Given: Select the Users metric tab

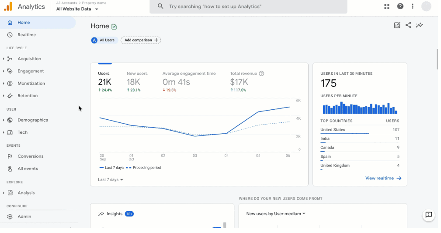Looking at the screenshot, I should pyautogui.click(x=105, y=81).
